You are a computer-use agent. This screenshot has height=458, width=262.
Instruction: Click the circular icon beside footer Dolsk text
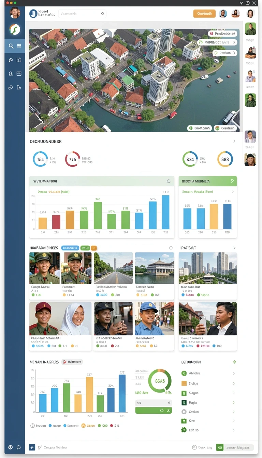[194, 447]
